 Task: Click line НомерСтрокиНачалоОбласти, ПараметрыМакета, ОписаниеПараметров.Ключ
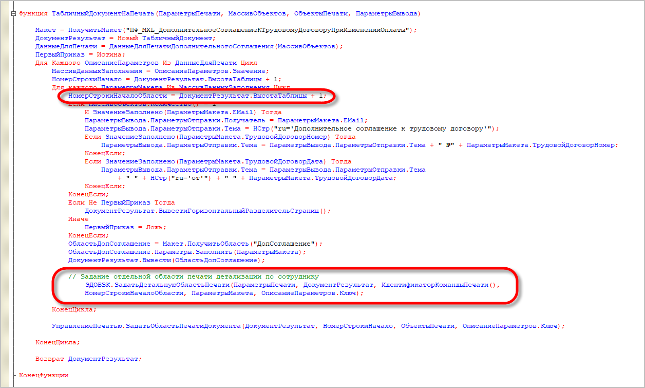click(x=224, y=293)
